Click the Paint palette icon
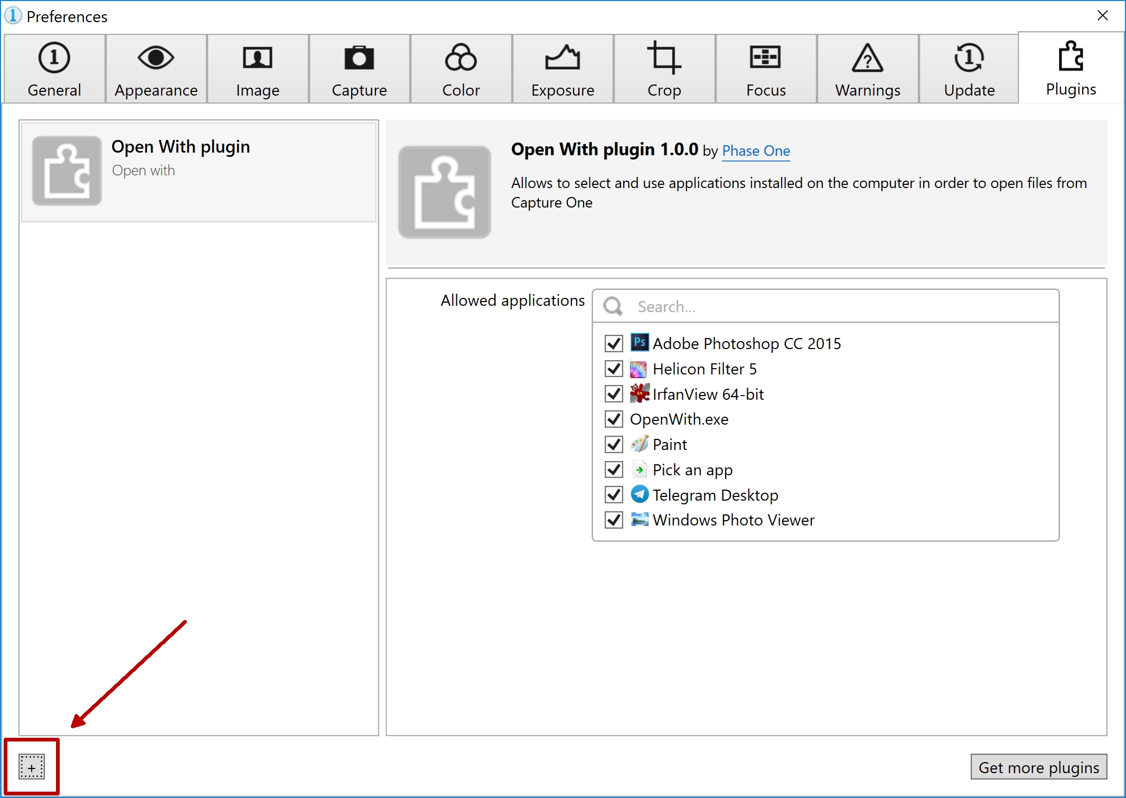1126x798 pixels. [x=640, y=444]
